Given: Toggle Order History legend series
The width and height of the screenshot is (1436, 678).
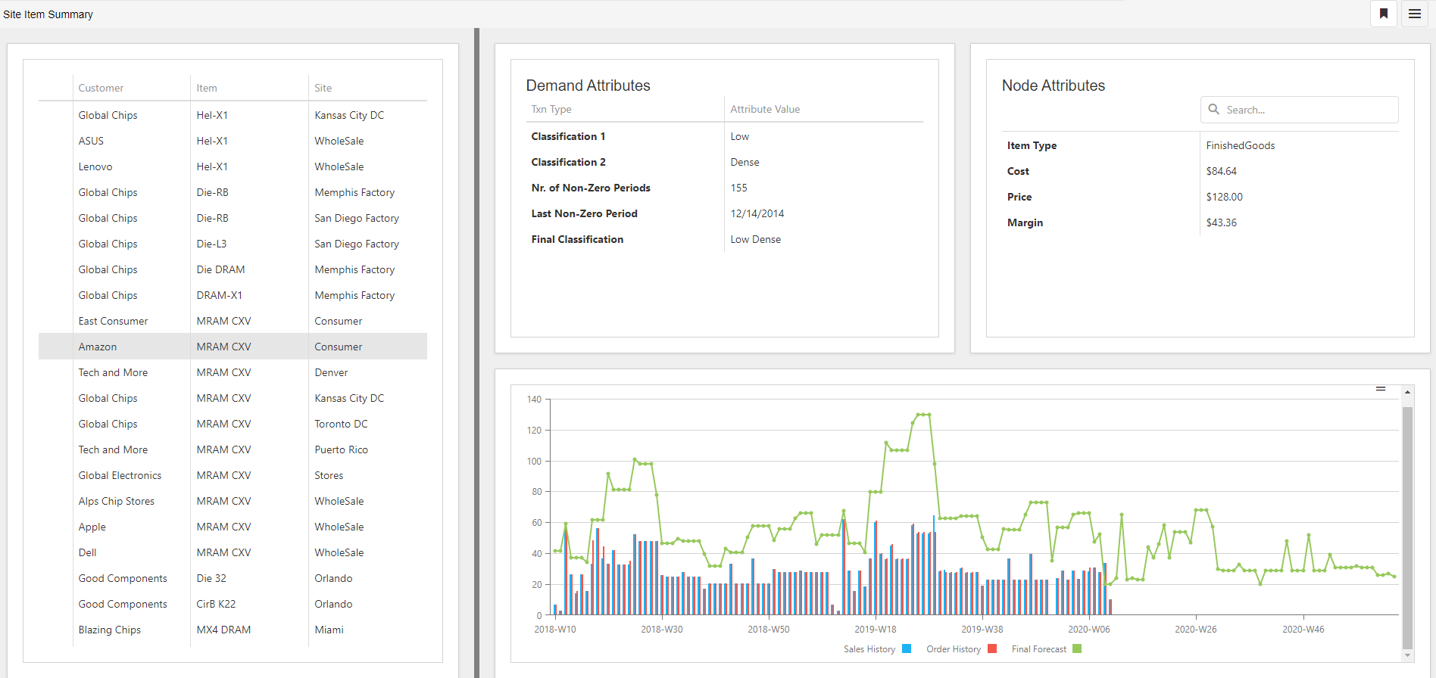Looking at the screenshot, I should (x=960, y=648).
